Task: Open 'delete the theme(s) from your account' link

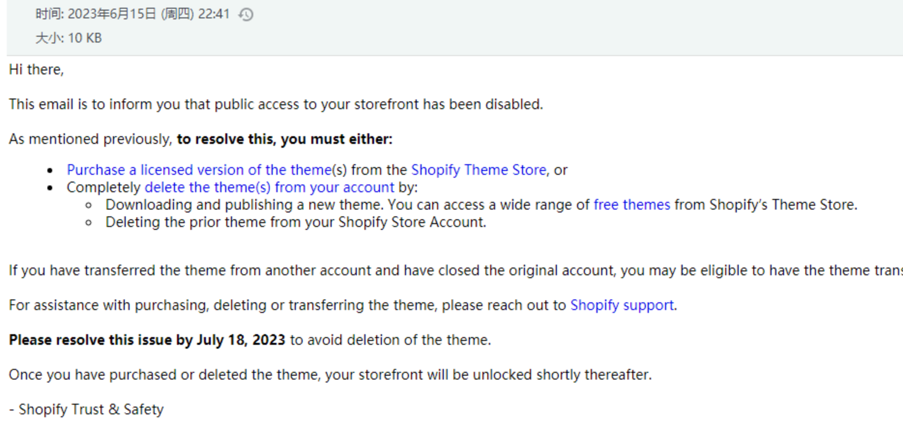Action: point(269,187)
